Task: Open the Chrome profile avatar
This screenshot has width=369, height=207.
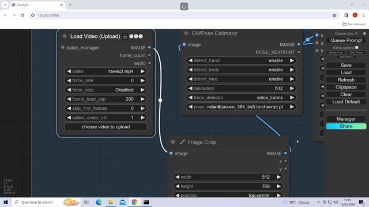Action: [355, 16]
